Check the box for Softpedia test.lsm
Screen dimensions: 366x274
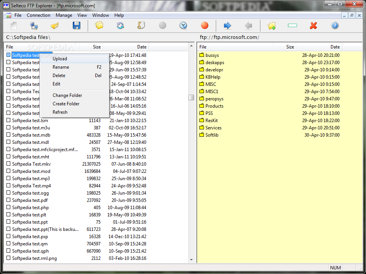click(x=8, y=120)
